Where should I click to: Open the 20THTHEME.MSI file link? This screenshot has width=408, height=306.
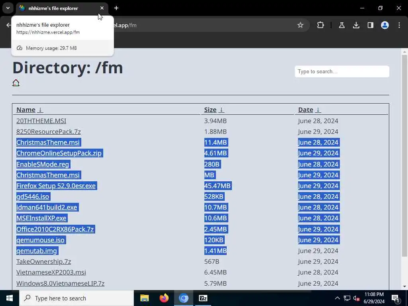point(41,121)
